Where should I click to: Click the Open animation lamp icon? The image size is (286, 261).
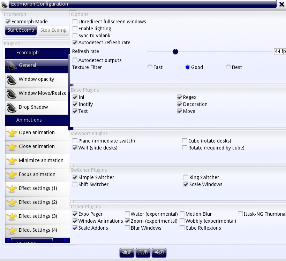[x=12, y=133]
